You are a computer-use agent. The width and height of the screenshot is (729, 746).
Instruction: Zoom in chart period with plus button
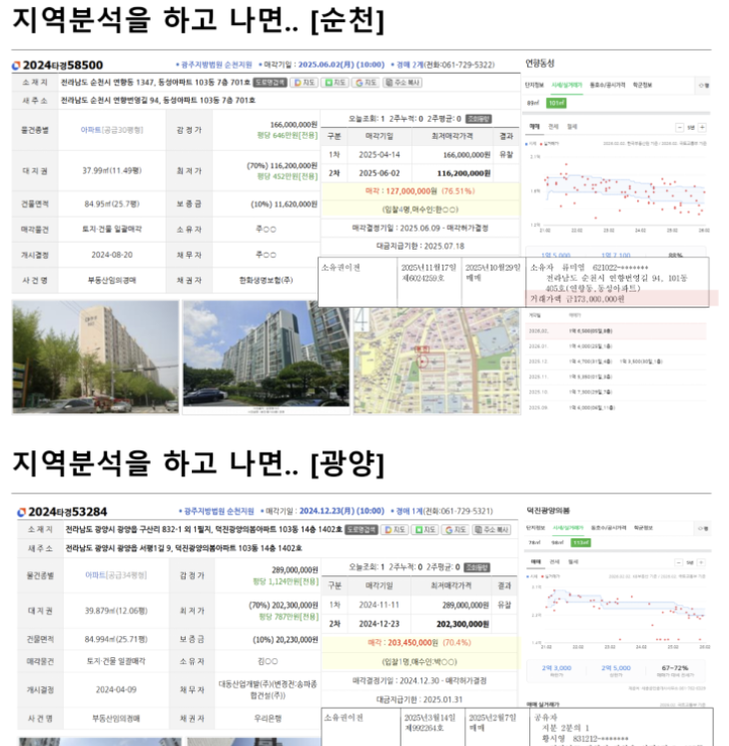(702, 128)
